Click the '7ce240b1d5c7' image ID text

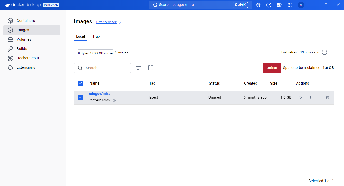[100, 100]
